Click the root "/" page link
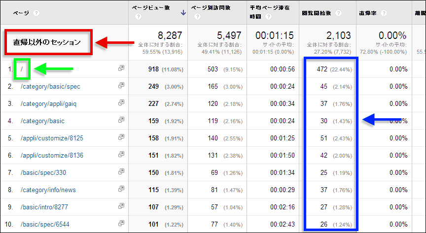Viewport: 426px width, 233px height. (x=22, y=69)
